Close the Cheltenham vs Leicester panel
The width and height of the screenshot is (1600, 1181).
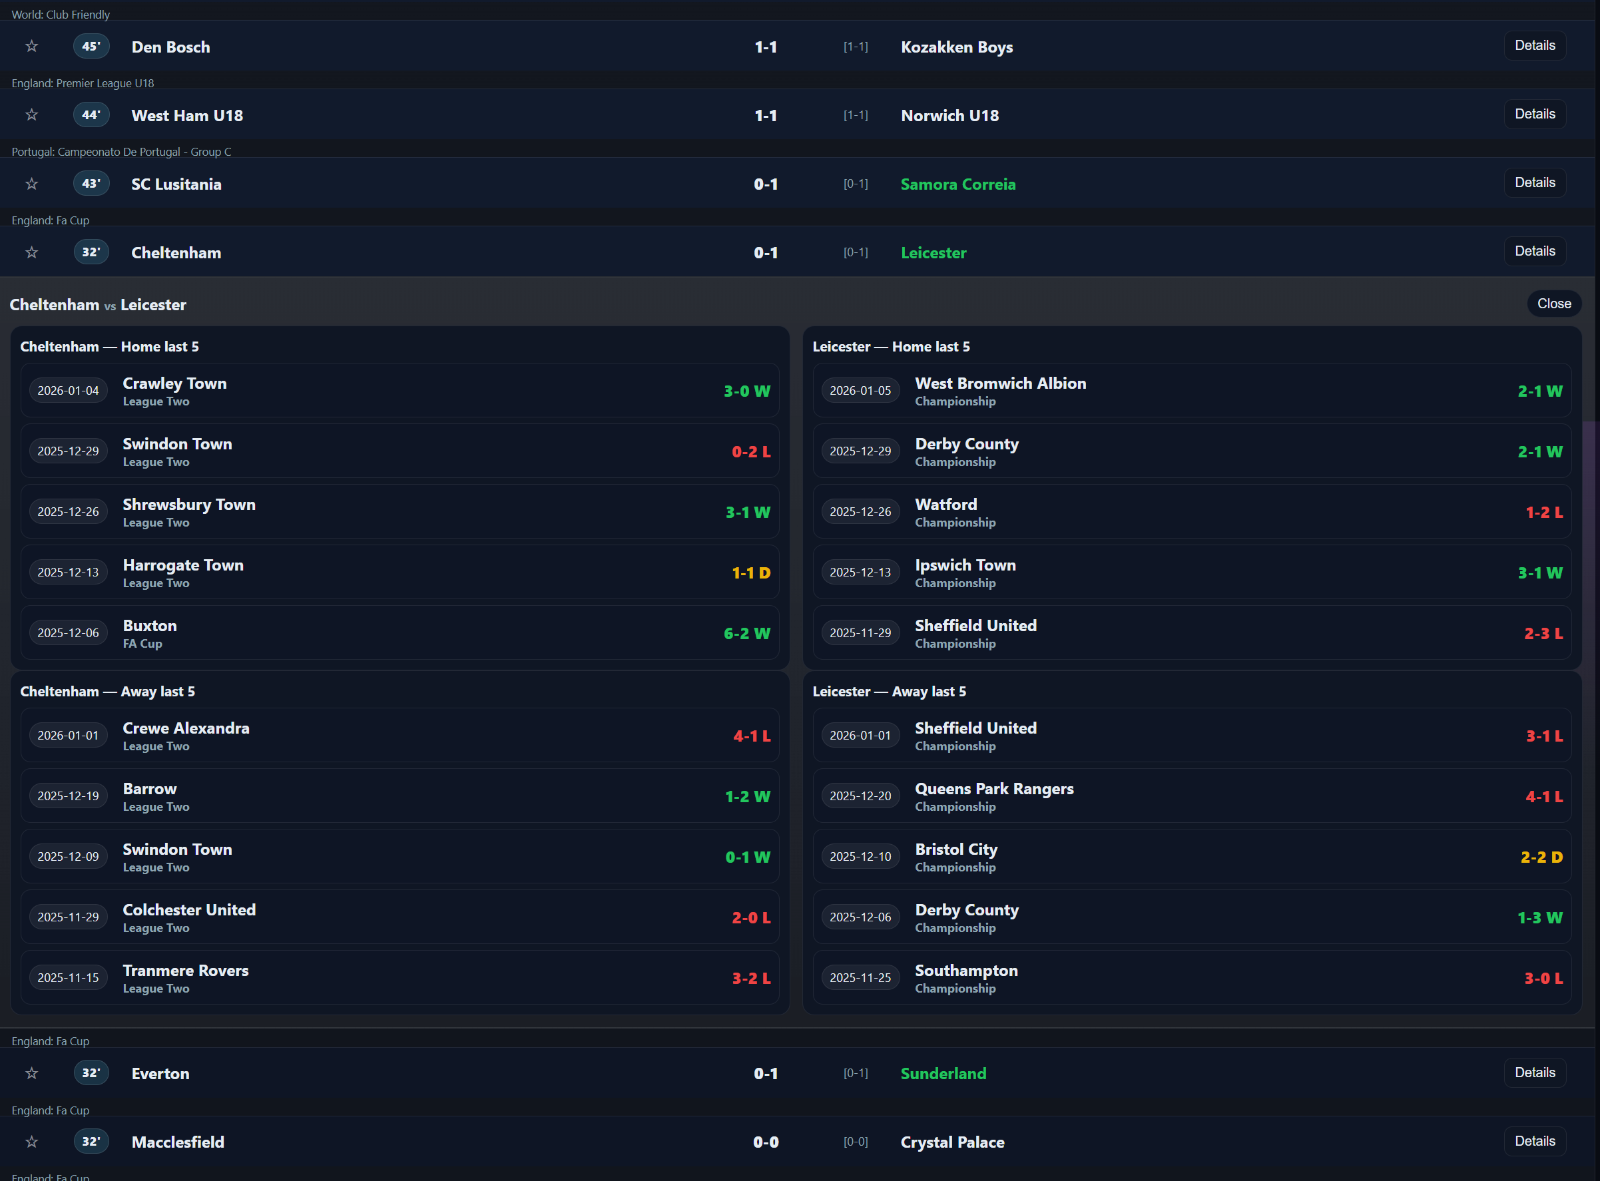1553,304
